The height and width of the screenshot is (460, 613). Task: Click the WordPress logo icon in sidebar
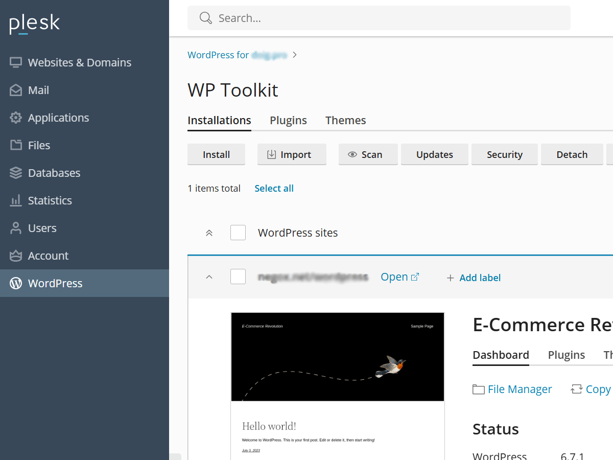[16, 283]
